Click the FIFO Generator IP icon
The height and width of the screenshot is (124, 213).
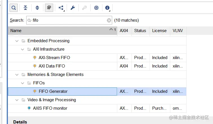click(35, 91)
